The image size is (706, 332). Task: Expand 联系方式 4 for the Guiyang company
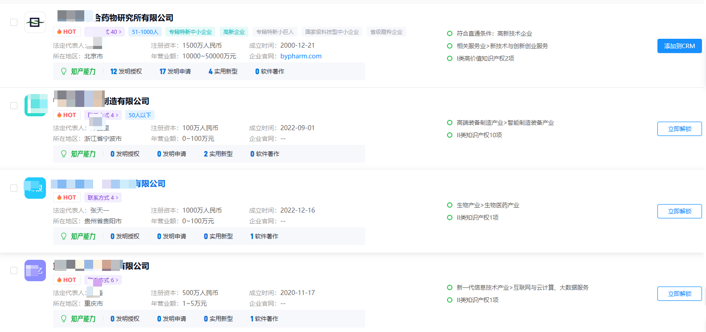103,197
